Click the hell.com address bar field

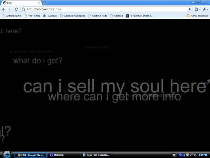pos(105,9)
